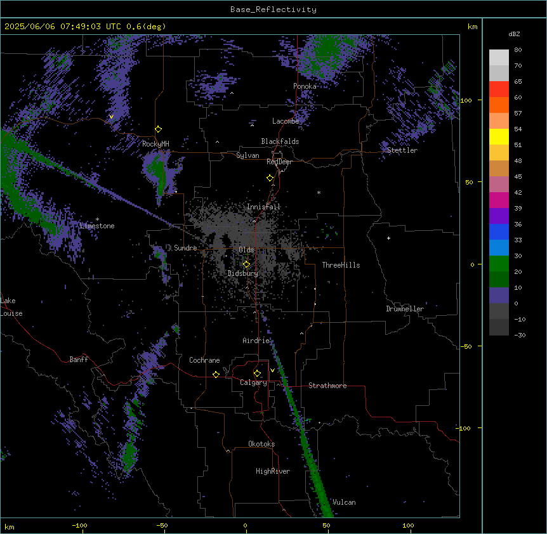
Task: Click the Ponoka town label
Action: (305, 86)
